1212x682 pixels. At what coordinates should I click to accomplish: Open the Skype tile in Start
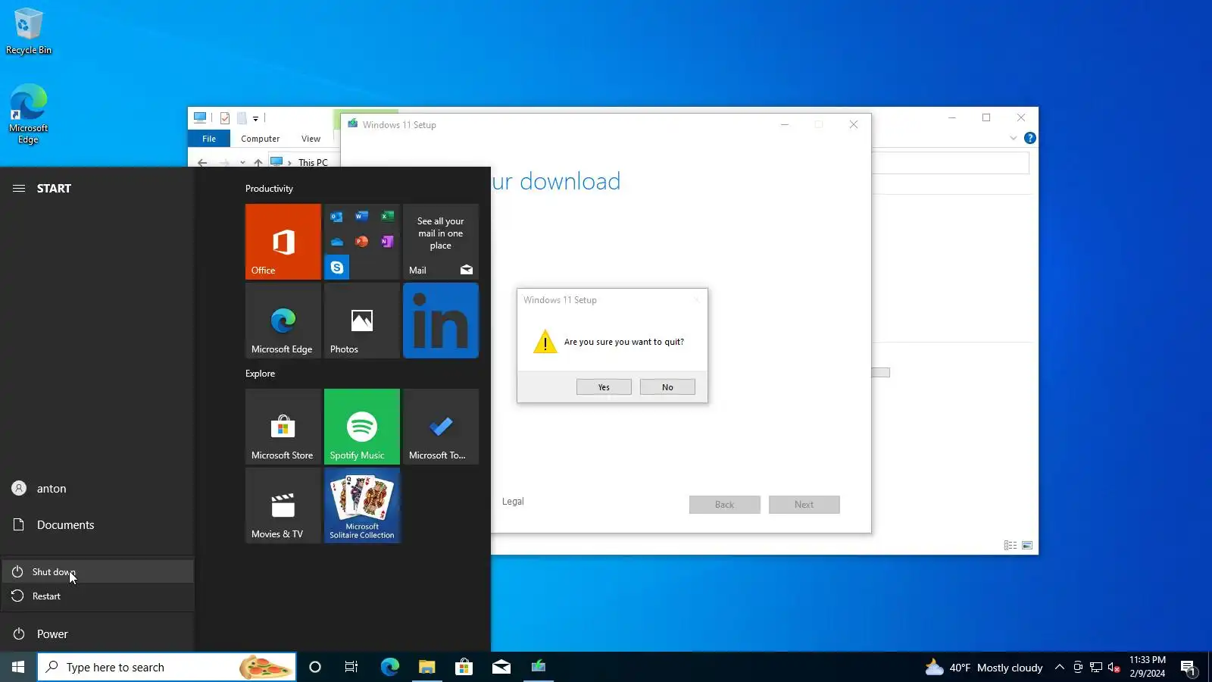(336, 267)
